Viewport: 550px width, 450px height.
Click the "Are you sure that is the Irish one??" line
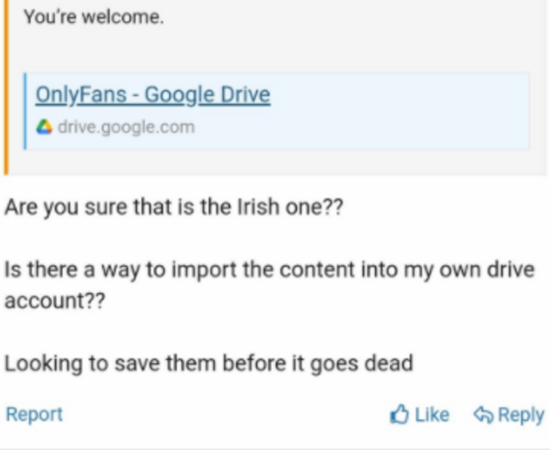[173, 207]
